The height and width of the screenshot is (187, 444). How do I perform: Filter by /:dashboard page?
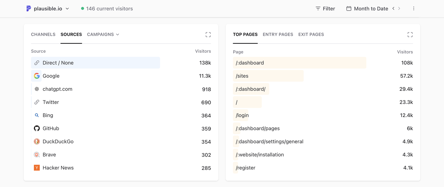coord(250,63)
